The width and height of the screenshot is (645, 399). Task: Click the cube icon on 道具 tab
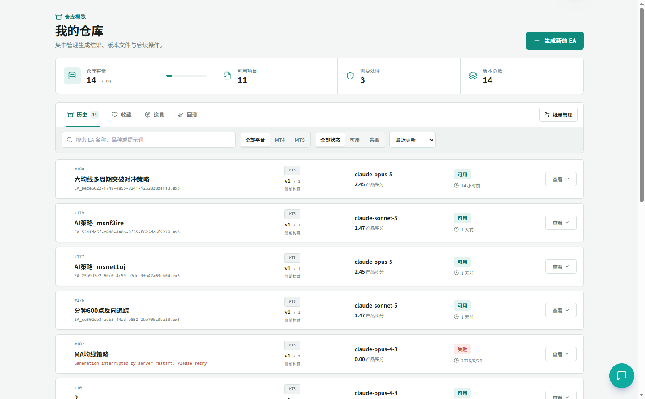tap(148, 115)
